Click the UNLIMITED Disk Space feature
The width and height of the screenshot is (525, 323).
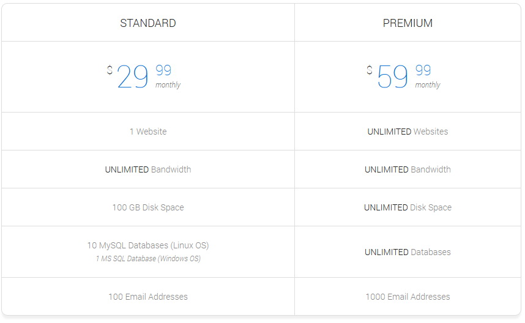point(408,207)
